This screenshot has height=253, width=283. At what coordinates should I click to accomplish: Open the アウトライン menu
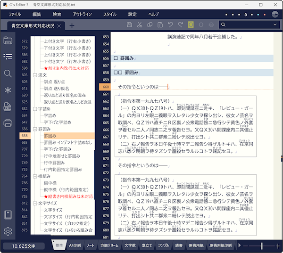[82, 14]
